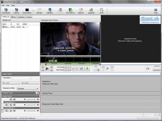Click the Narrate icon
Viewport: 162px width, 121px height.
[39, 11]
